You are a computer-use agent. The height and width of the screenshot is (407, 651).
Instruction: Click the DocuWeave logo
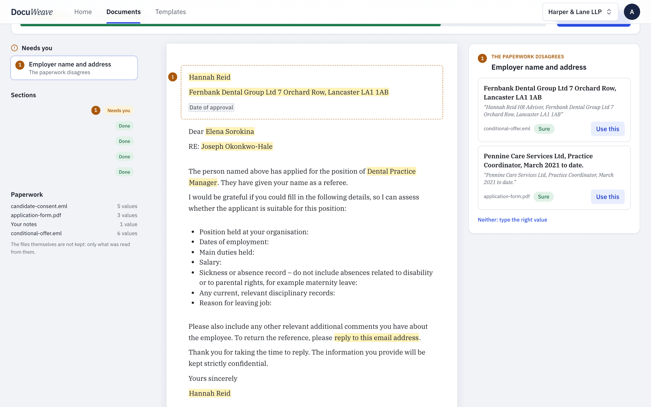[32, 12]
